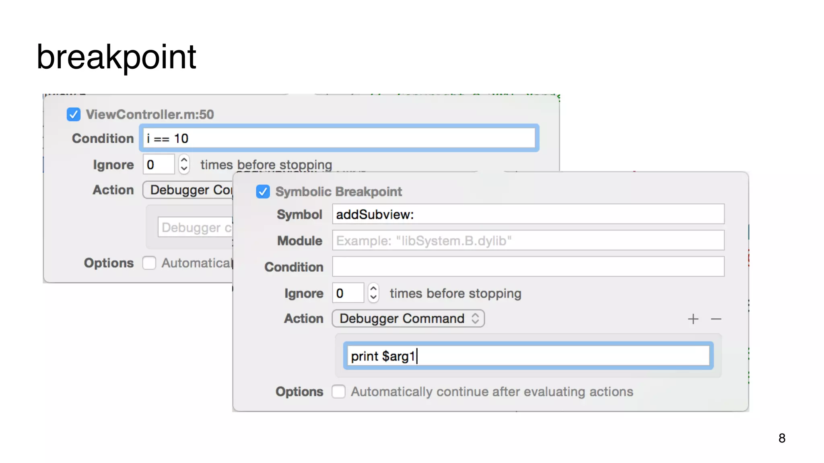Click the minus icon to remove the action
Image resolution: width=824 pixels, height=463 pixels.
(716, 319)
